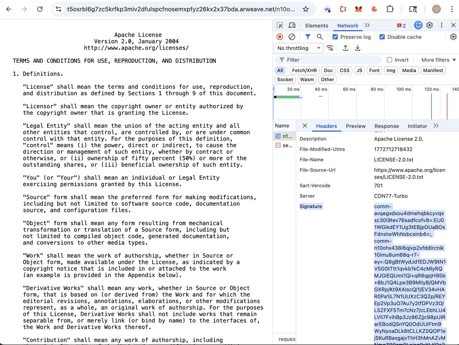Filter requests by Wasm type
This screenshot has width=459, height=345.
(x=307, y=80)
